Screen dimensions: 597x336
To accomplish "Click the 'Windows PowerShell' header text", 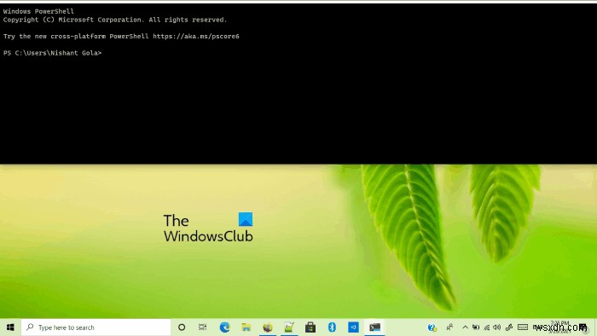I will pyautogui.click(x=38, y=11).
